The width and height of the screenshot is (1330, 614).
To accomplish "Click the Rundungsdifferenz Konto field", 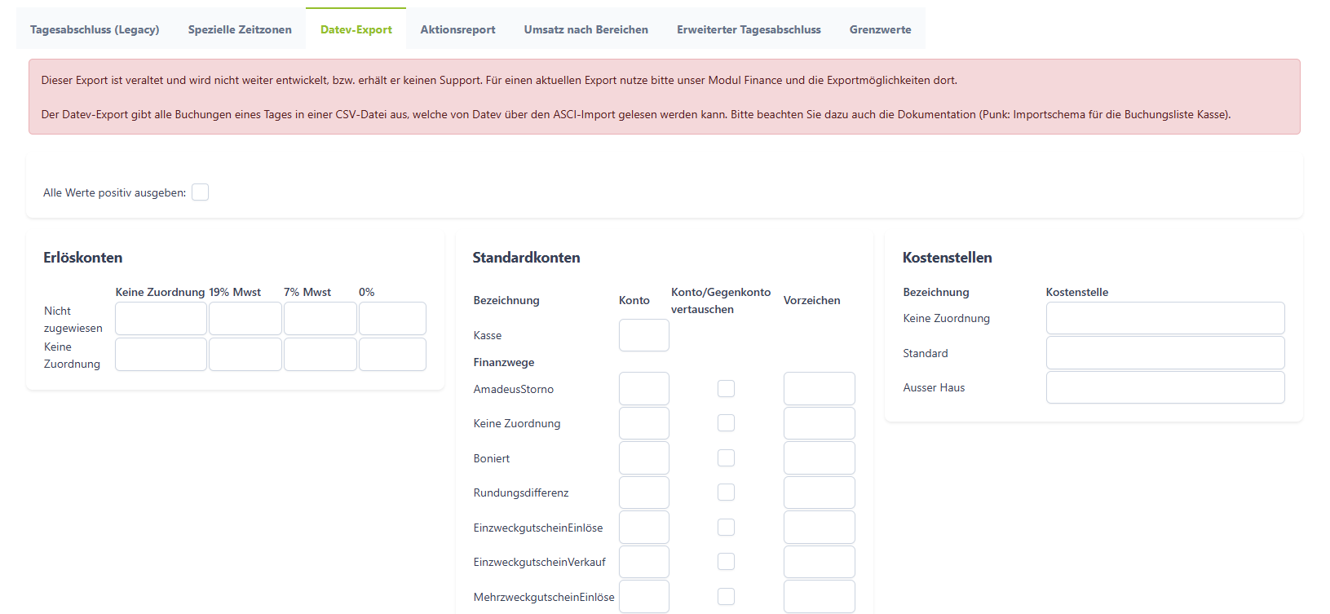I will pos(644,493).
